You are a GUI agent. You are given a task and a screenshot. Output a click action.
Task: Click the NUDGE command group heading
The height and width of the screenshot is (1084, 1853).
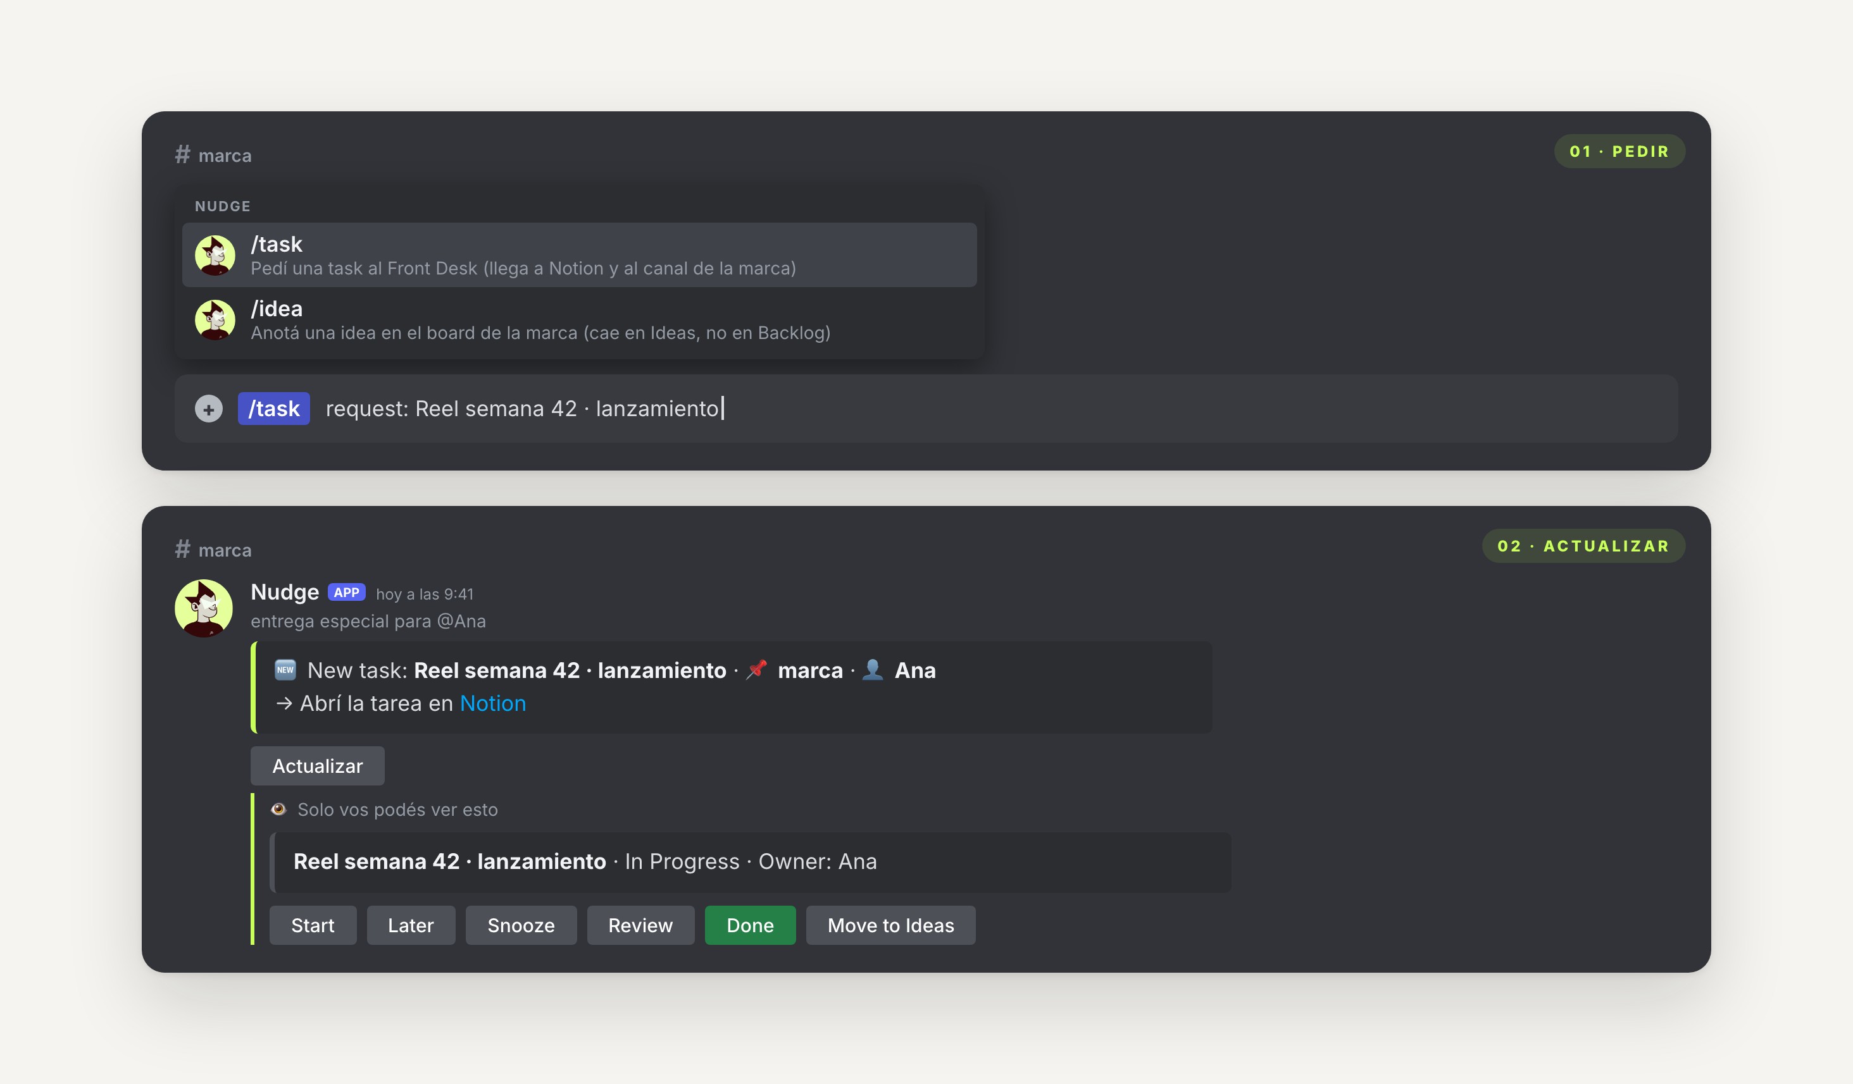223,207
